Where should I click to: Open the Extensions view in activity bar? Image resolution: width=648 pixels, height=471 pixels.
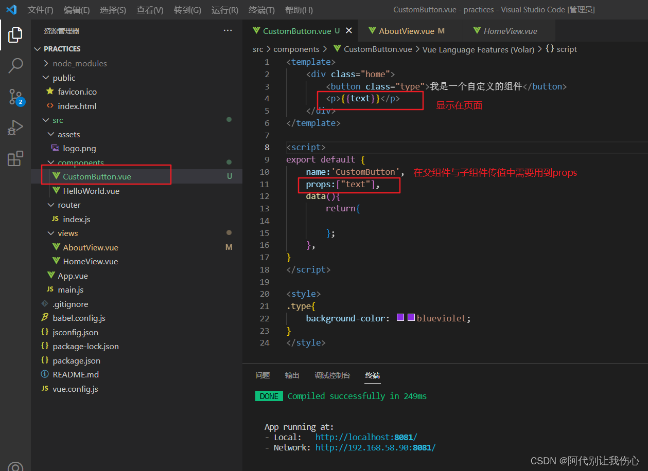15,158
